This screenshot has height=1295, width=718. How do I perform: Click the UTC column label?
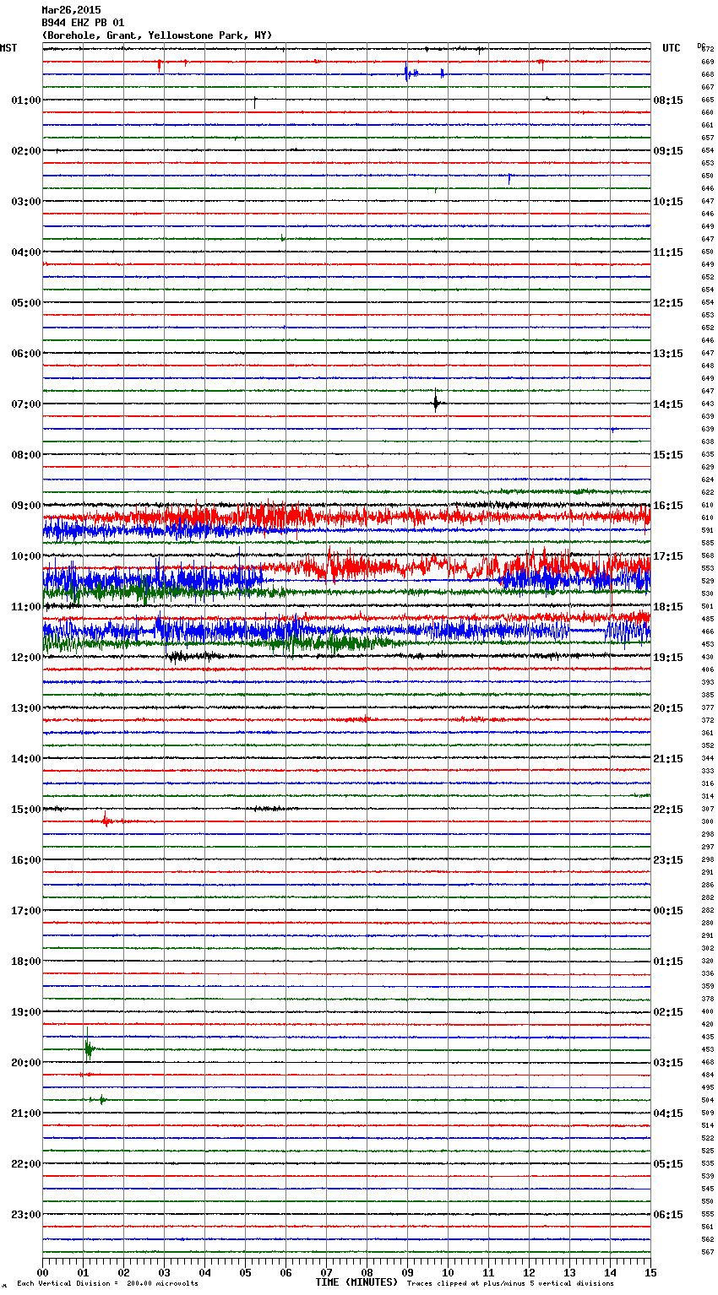click(x=672, y=48)
